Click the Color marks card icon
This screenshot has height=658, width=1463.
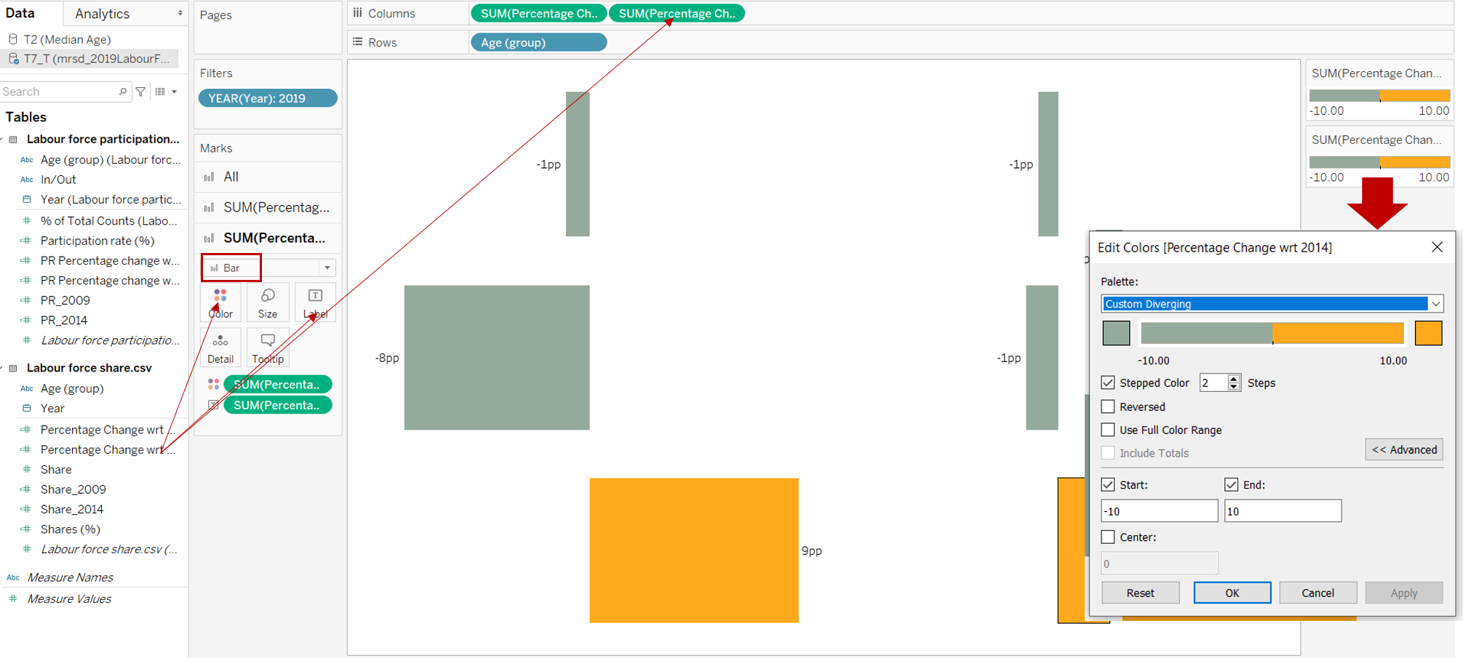pos(220,302)
